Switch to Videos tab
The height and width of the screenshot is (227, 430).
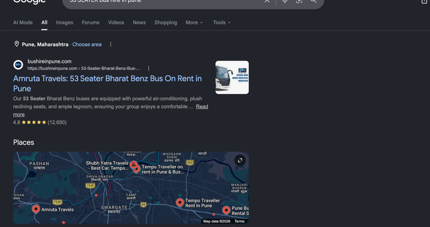coord(116,23)
